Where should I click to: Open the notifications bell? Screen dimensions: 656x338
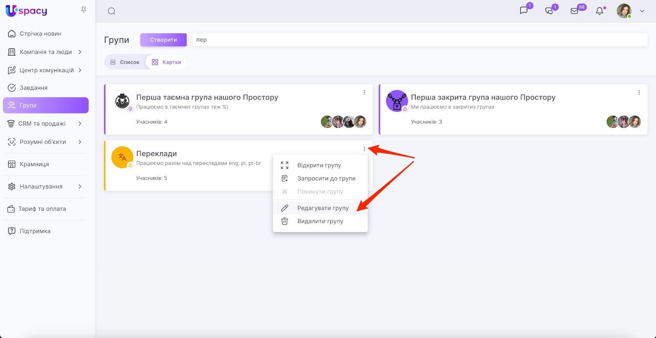(599, 11)
